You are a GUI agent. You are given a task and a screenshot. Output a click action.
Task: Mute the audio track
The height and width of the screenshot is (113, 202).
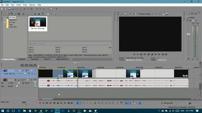pyautogui.click(x=27, y=80)
